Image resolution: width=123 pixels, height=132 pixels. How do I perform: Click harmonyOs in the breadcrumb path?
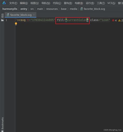point(10,9)
